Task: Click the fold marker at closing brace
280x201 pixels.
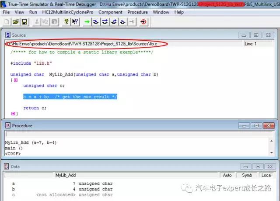Action: (12, 114)
